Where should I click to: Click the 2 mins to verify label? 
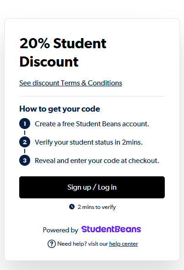(97, 207)
